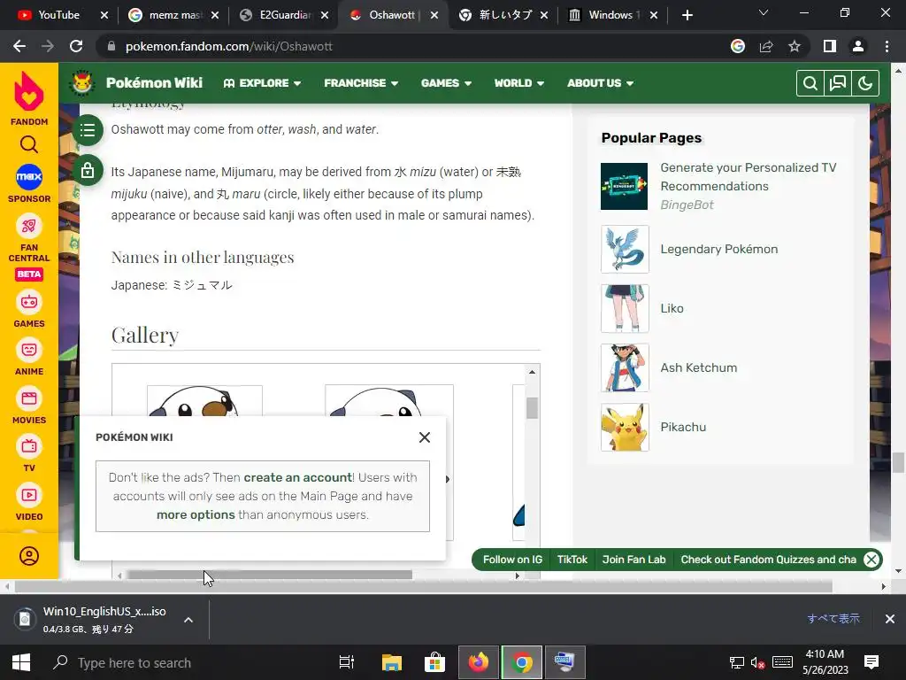The image size is (906, 680).
Task: Open Ash Ketchum popular page link
Action: coord(699,367)
